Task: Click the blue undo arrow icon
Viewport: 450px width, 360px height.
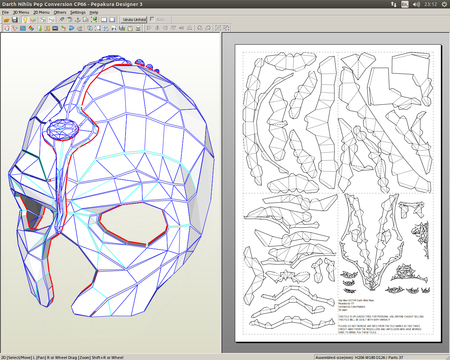Action: pyautogui.click(x=71, y=28)
